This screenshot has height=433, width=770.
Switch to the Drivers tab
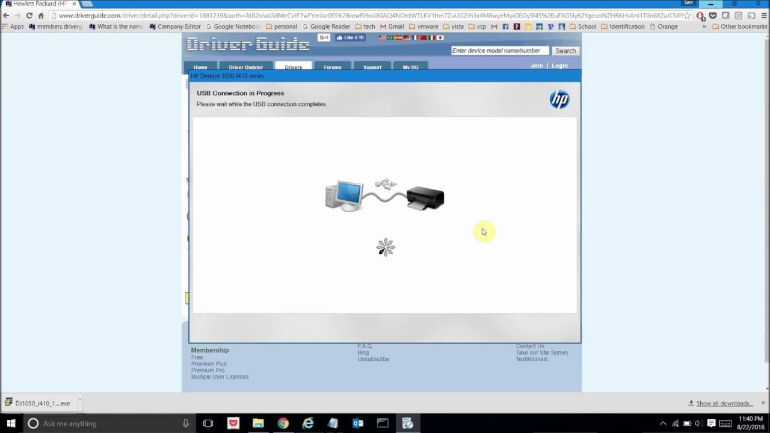[x=294, y=67]
